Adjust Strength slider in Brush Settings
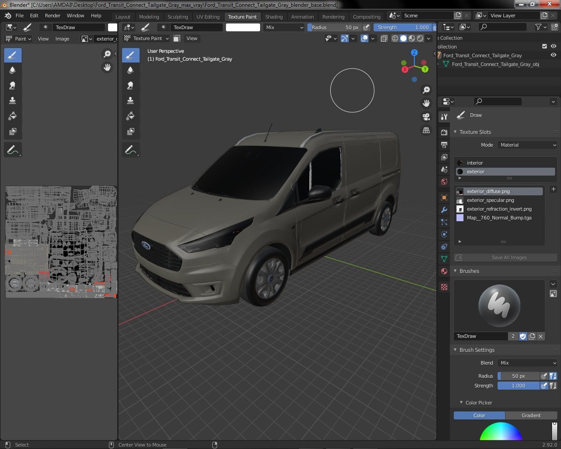This screenshot has height=449, width=561. pyautogui.click(x=519, y=386)
